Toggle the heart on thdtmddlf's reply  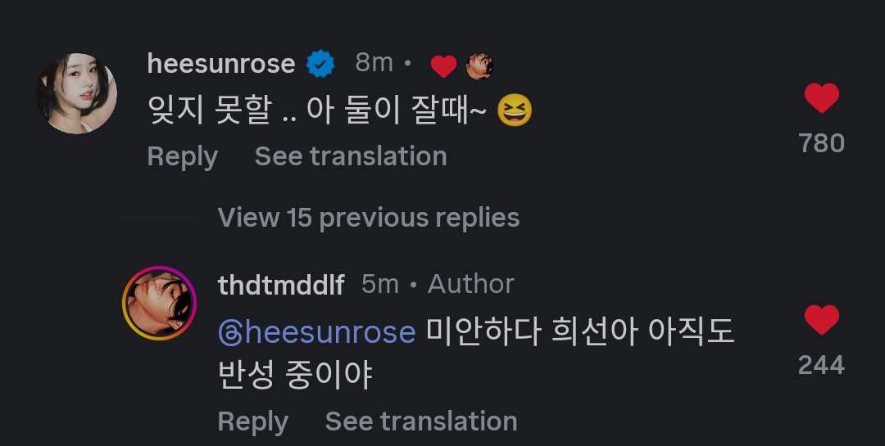point(821,319)
